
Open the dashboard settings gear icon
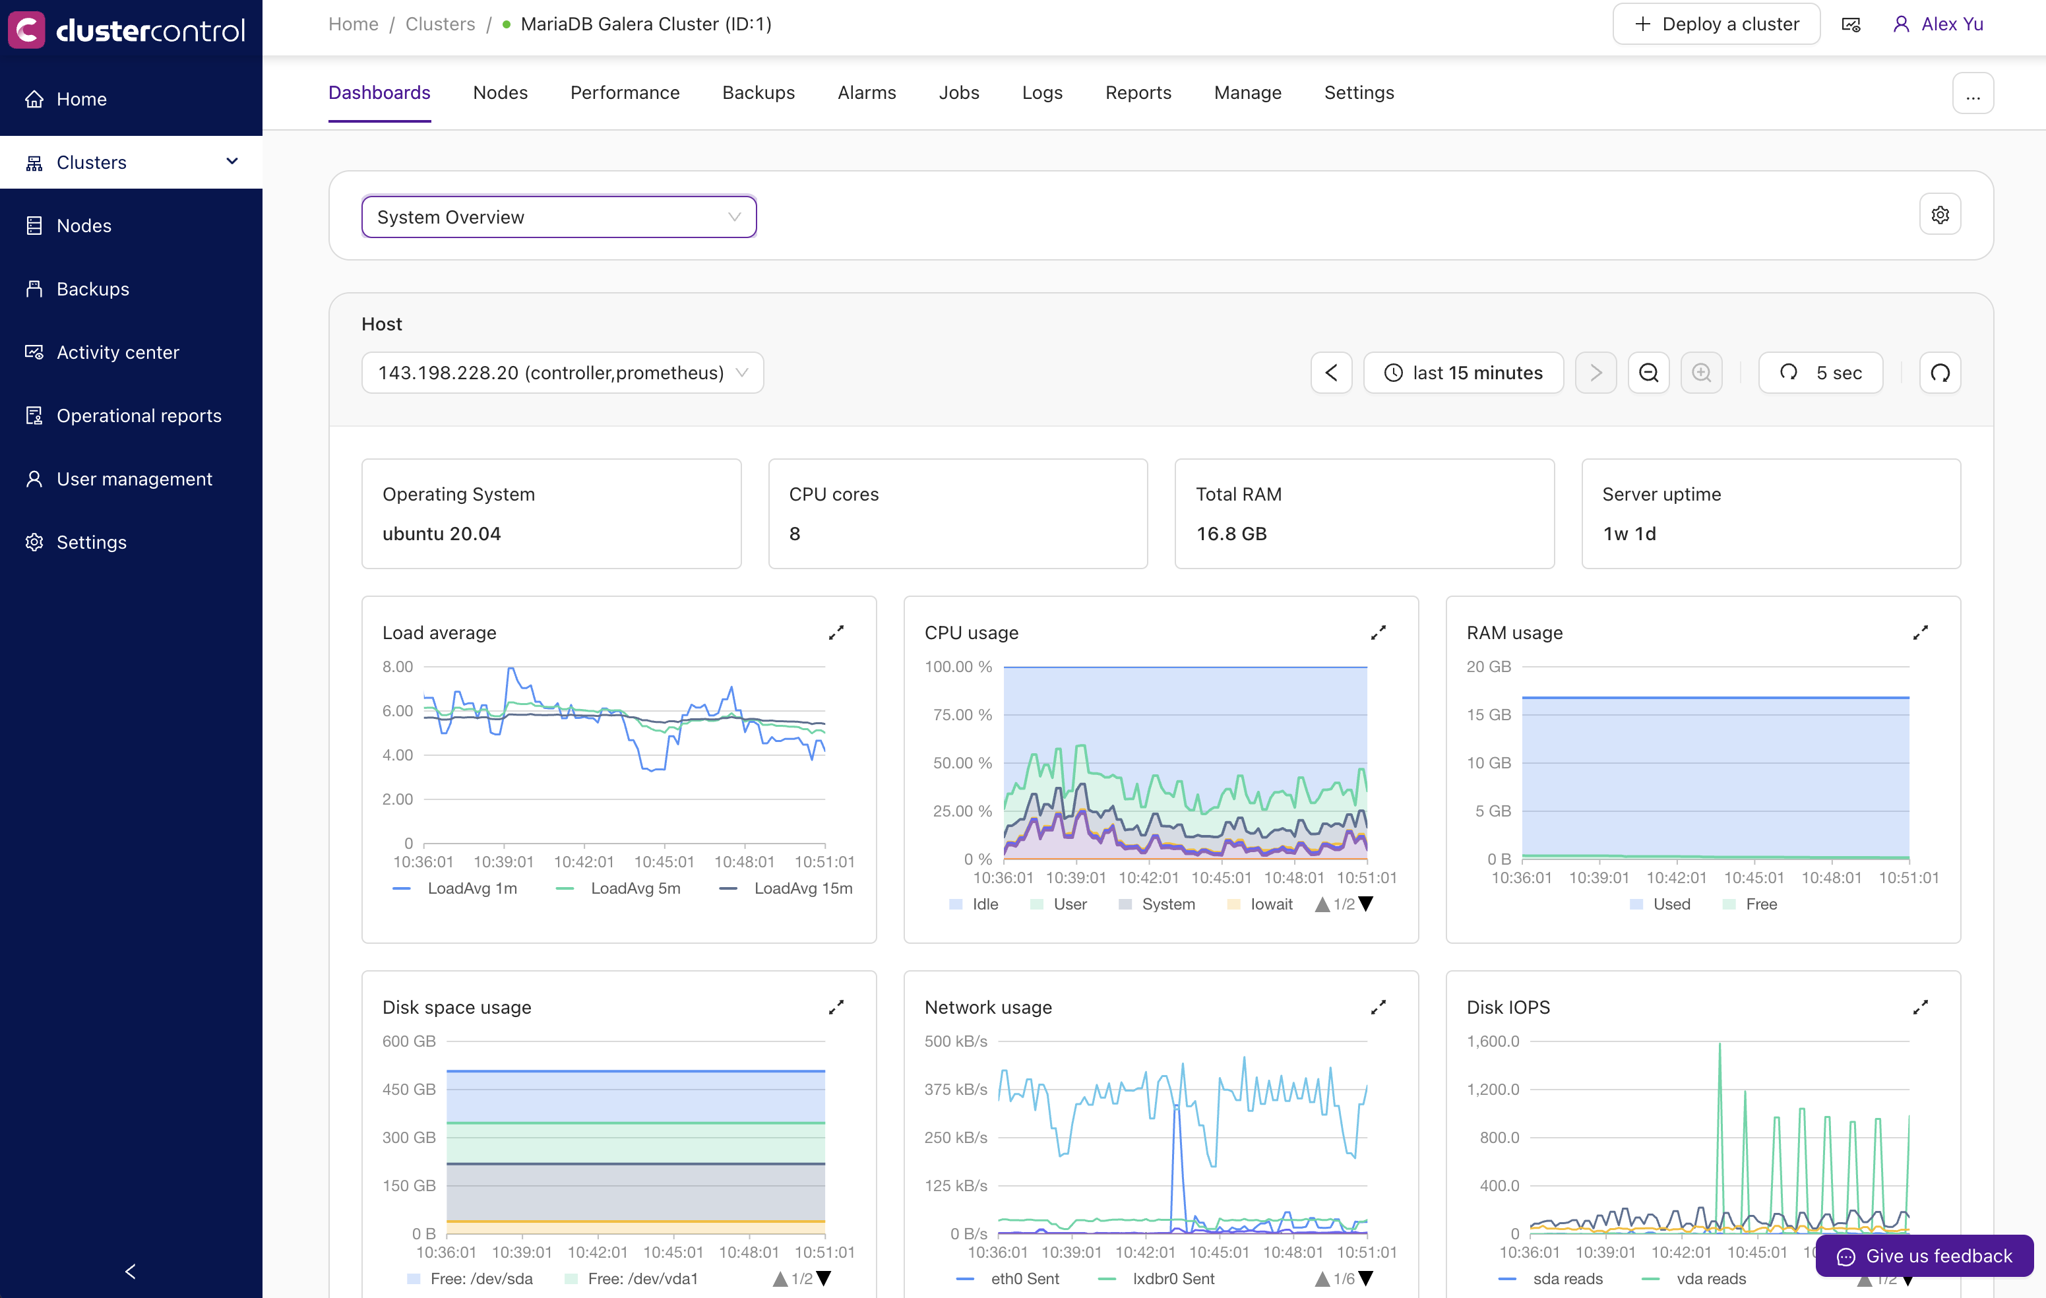[x=1940, y=215]
